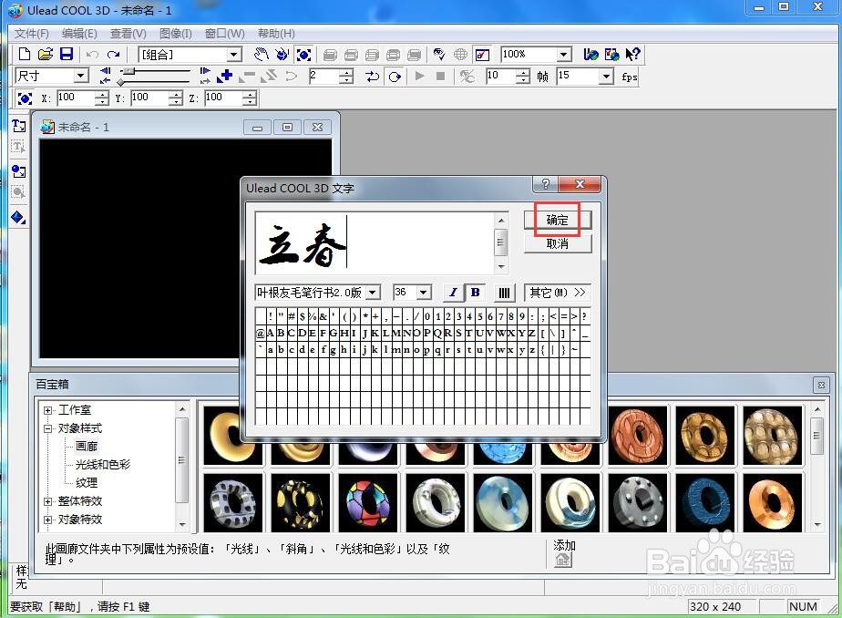Collapse the 对象样式 tree node
The height and width of the screenshot is (618, 842).
click(x=47, y=428)
